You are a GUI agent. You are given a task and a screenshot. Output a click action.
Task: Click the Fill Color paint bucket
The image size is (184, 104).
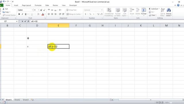tap(38, 14)
